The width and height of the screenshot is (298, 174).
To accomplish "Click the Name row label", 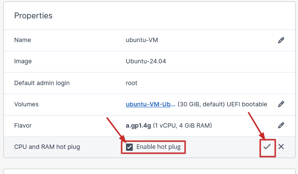I will pyautogui.click(x=22, y=40).
